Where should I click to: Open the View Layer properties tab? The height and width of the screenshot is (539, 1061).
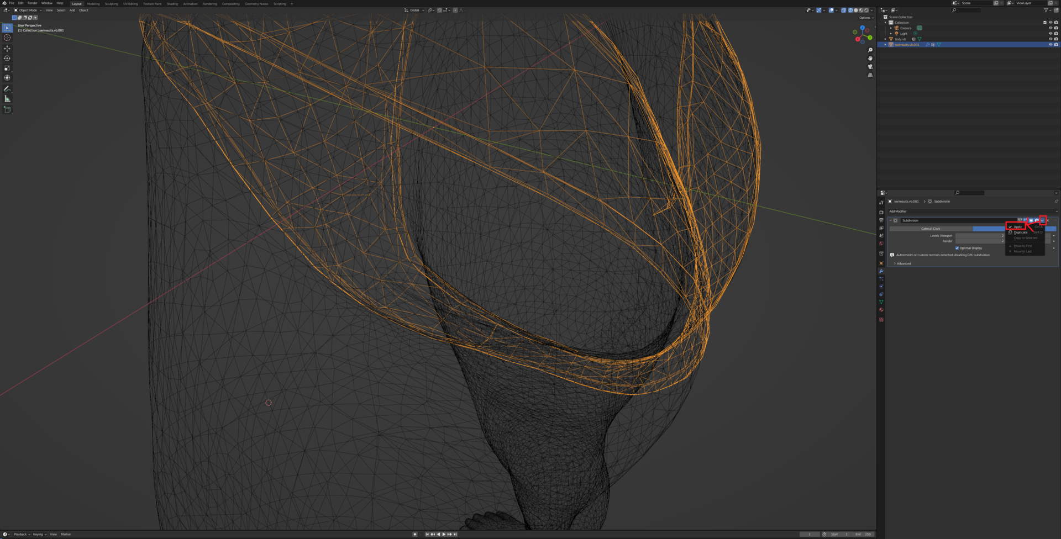click(x=881, y=228)
